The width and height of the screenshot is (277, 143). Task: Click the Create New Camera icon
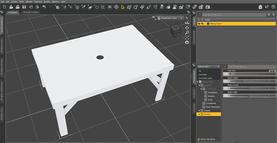click(57, 7)
